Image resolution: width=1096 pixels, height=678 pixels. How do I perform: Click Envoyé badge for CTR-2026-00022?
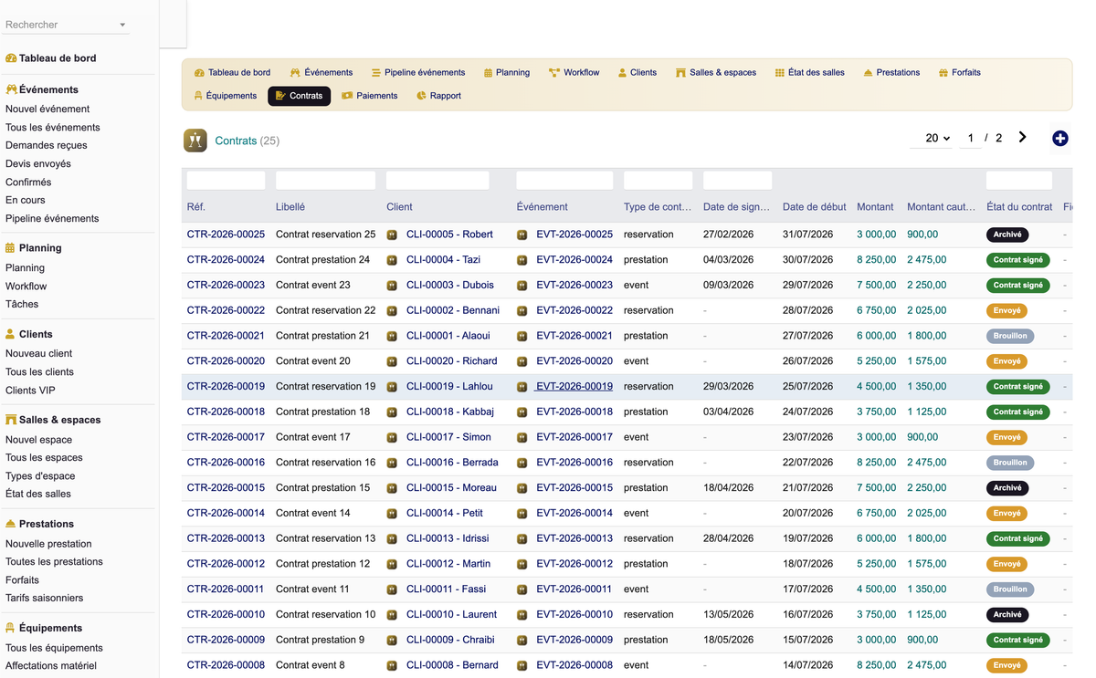(1007, 311)
